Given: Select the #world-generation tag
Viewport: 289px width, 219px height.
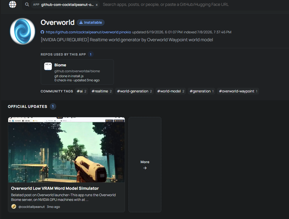Looking at the screenshot, I should click(134, 91).
